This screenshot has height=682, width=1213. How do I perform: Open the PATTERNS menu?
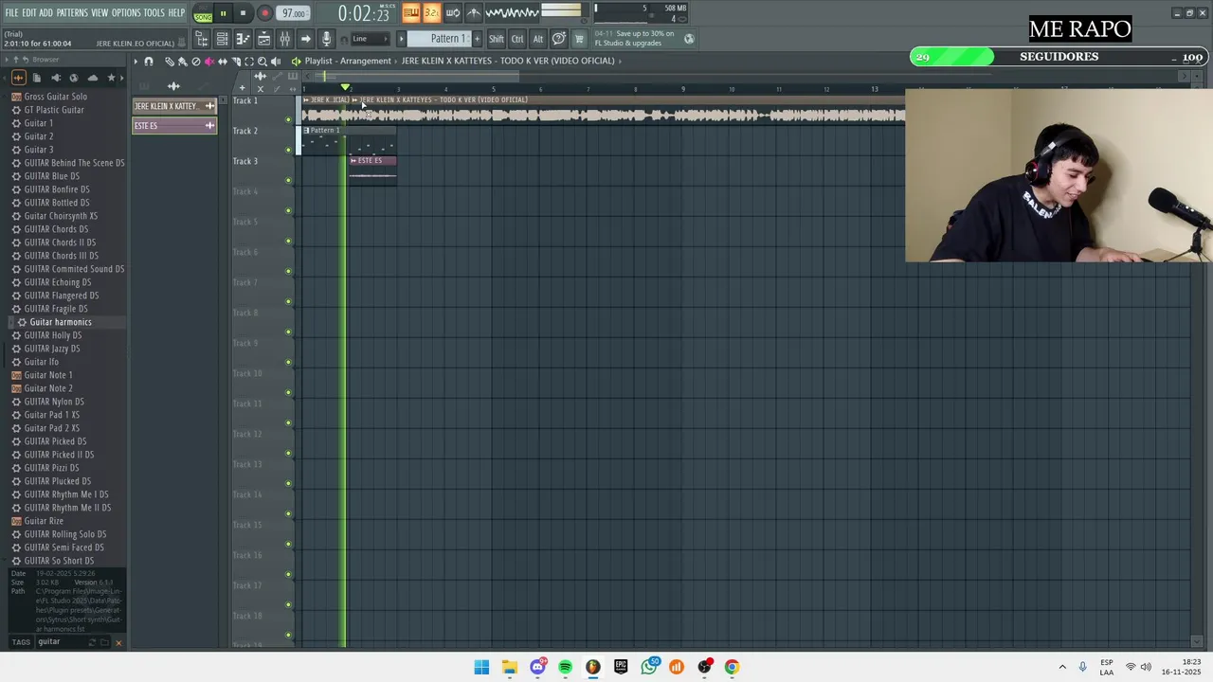coord(72,12)
